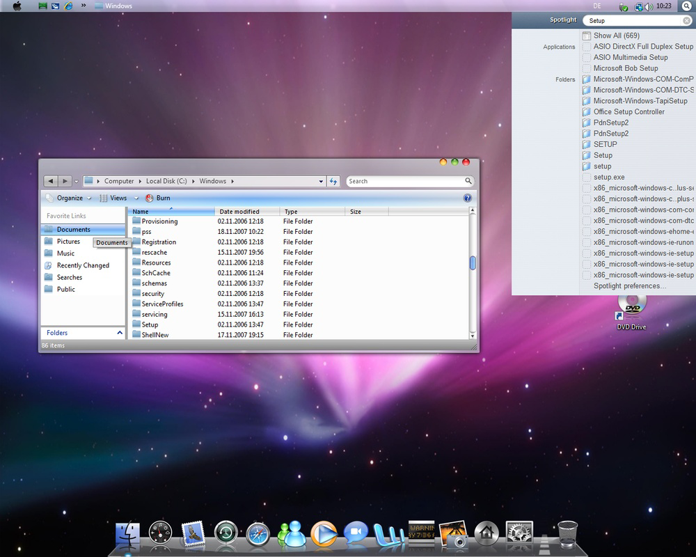Collapse the Folders pane at the bottom
Image resolution: width=696 pixels, height=557 pixels.
click(119, 333)
